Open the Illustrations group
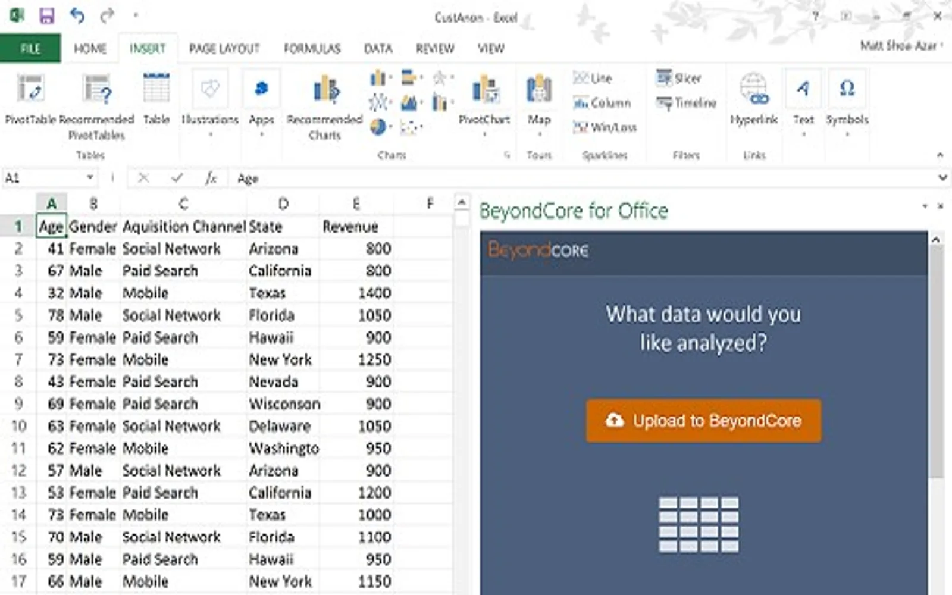The image size is (952, 595). point(210,104)
